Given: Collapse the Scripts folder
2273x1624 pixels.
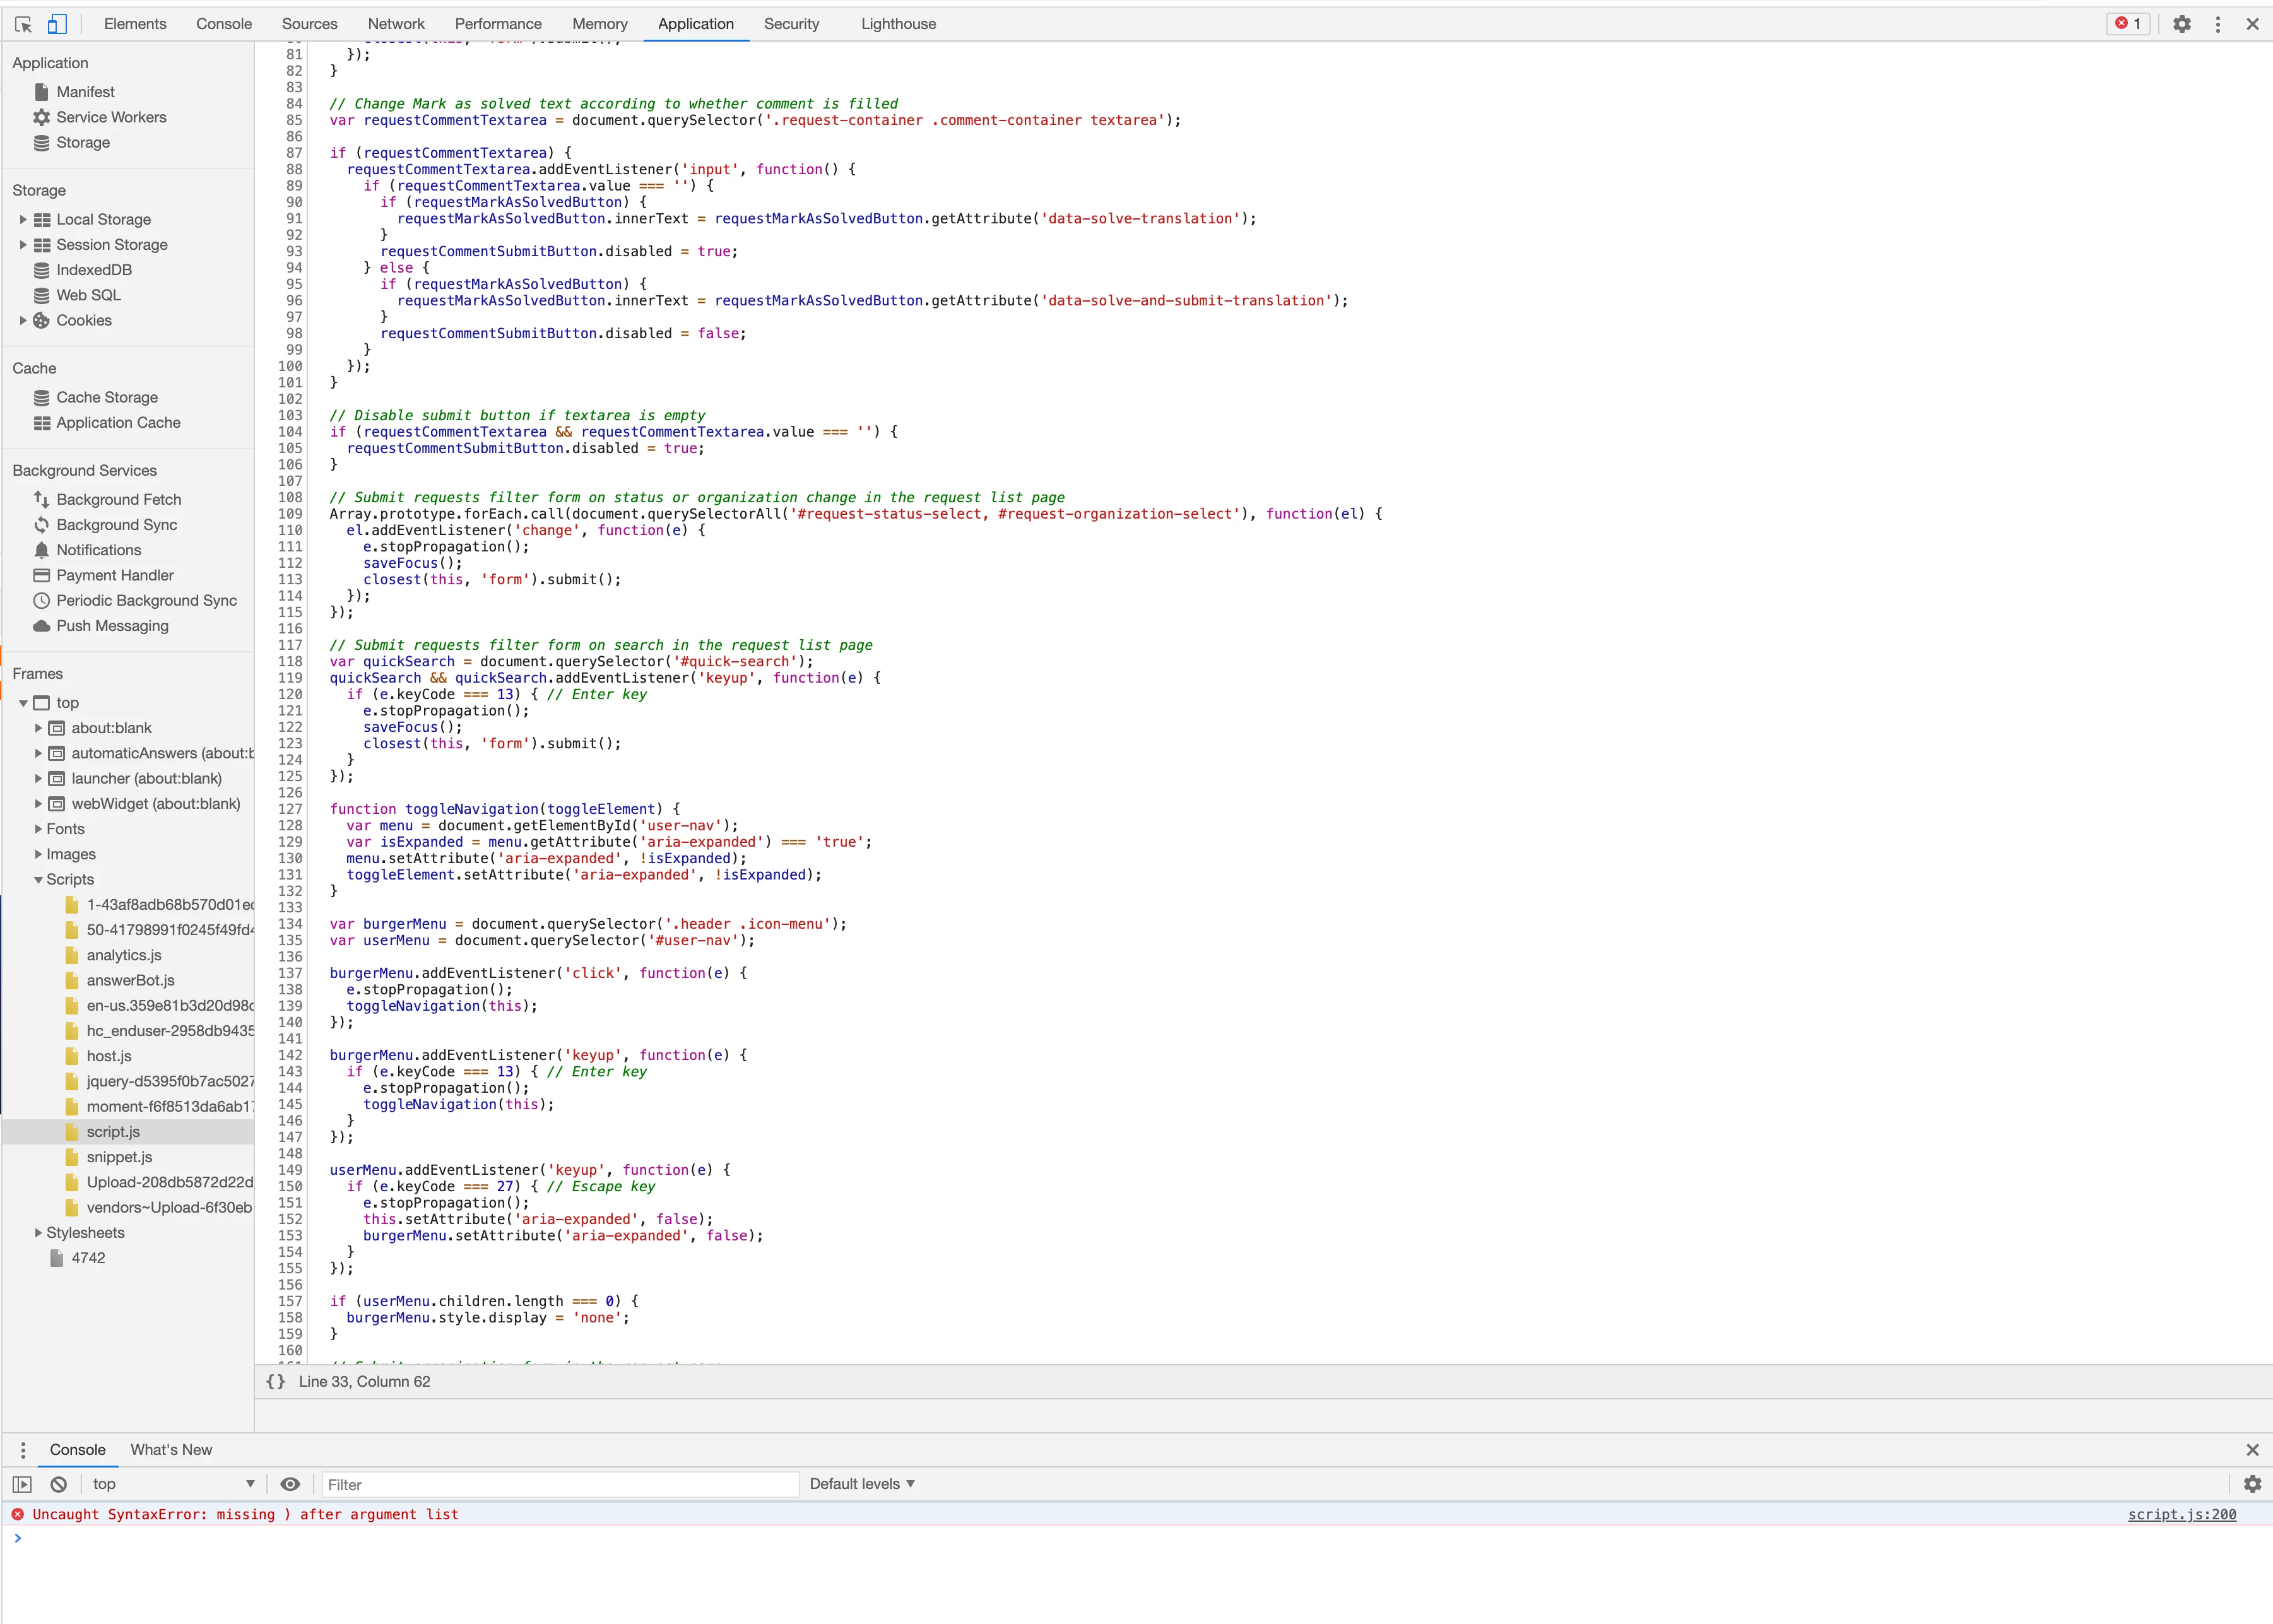Looking at the screenshot, I should coord(38,880).
